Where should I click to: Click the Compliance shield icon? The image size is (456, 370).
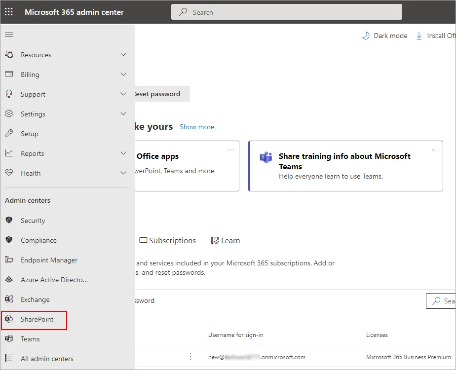point(9,240)
